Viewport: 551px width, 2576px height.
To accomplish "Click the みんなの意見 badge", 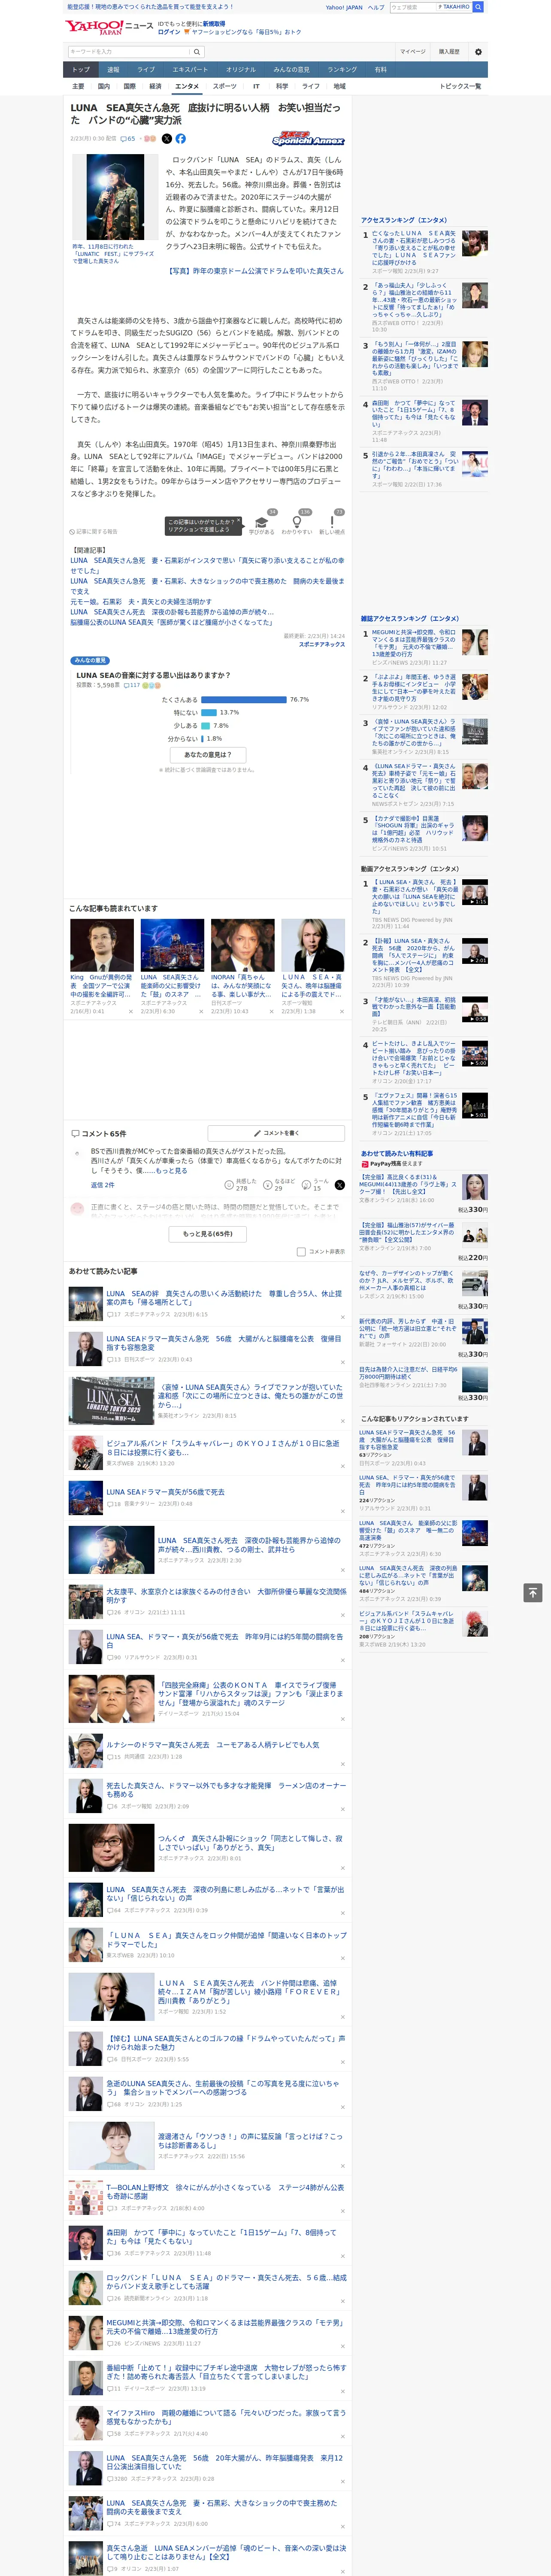I will pos(90,661).
